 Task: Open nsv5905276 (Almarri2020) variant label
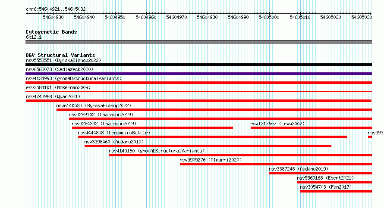pos(211,160)
